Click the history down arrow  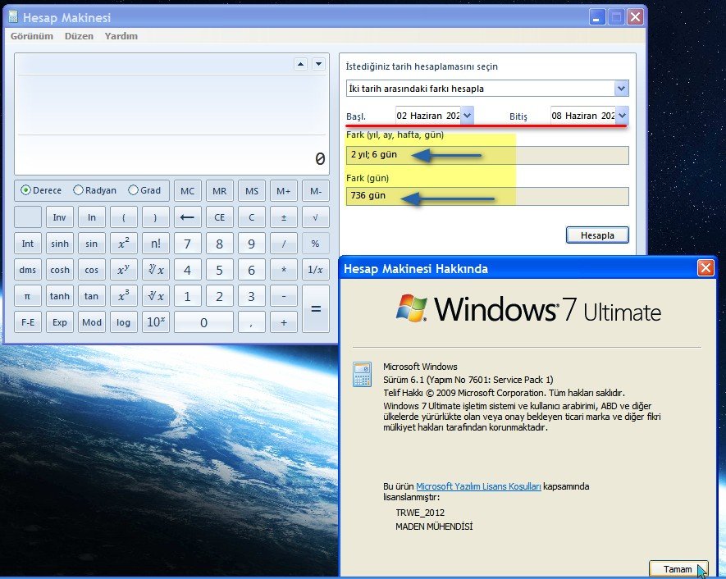318,64
